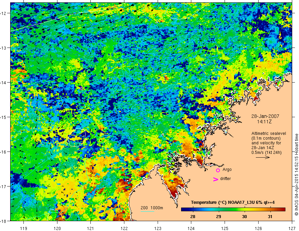Click the dark red end of temperature colorbar
The height and width of the screenshot is (231, 299).
click(x=283, y=210)
